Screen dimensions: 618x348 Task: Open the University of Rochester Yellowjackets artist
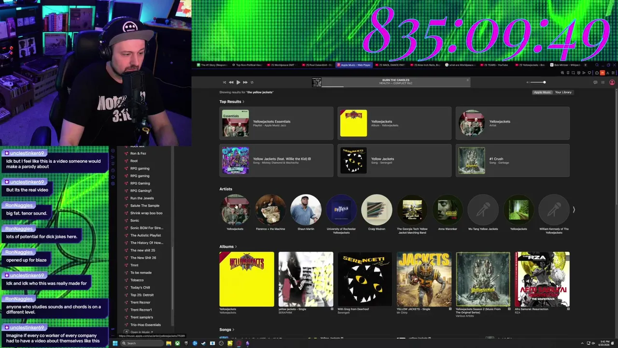tap(341, 210)
